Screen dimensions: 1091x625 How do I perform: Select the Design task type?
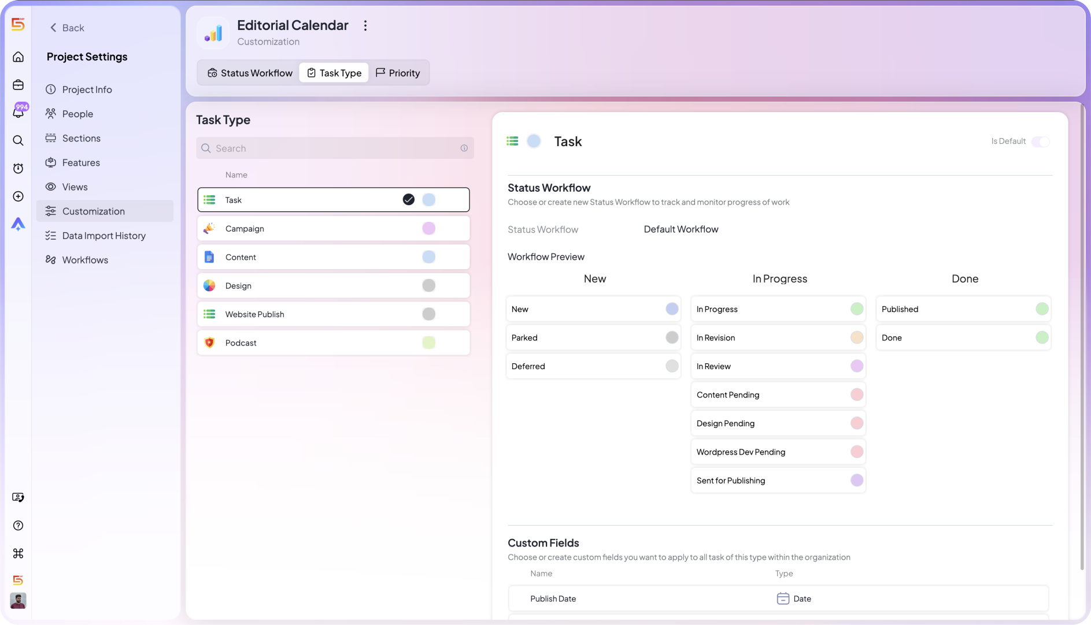(334, 286)
